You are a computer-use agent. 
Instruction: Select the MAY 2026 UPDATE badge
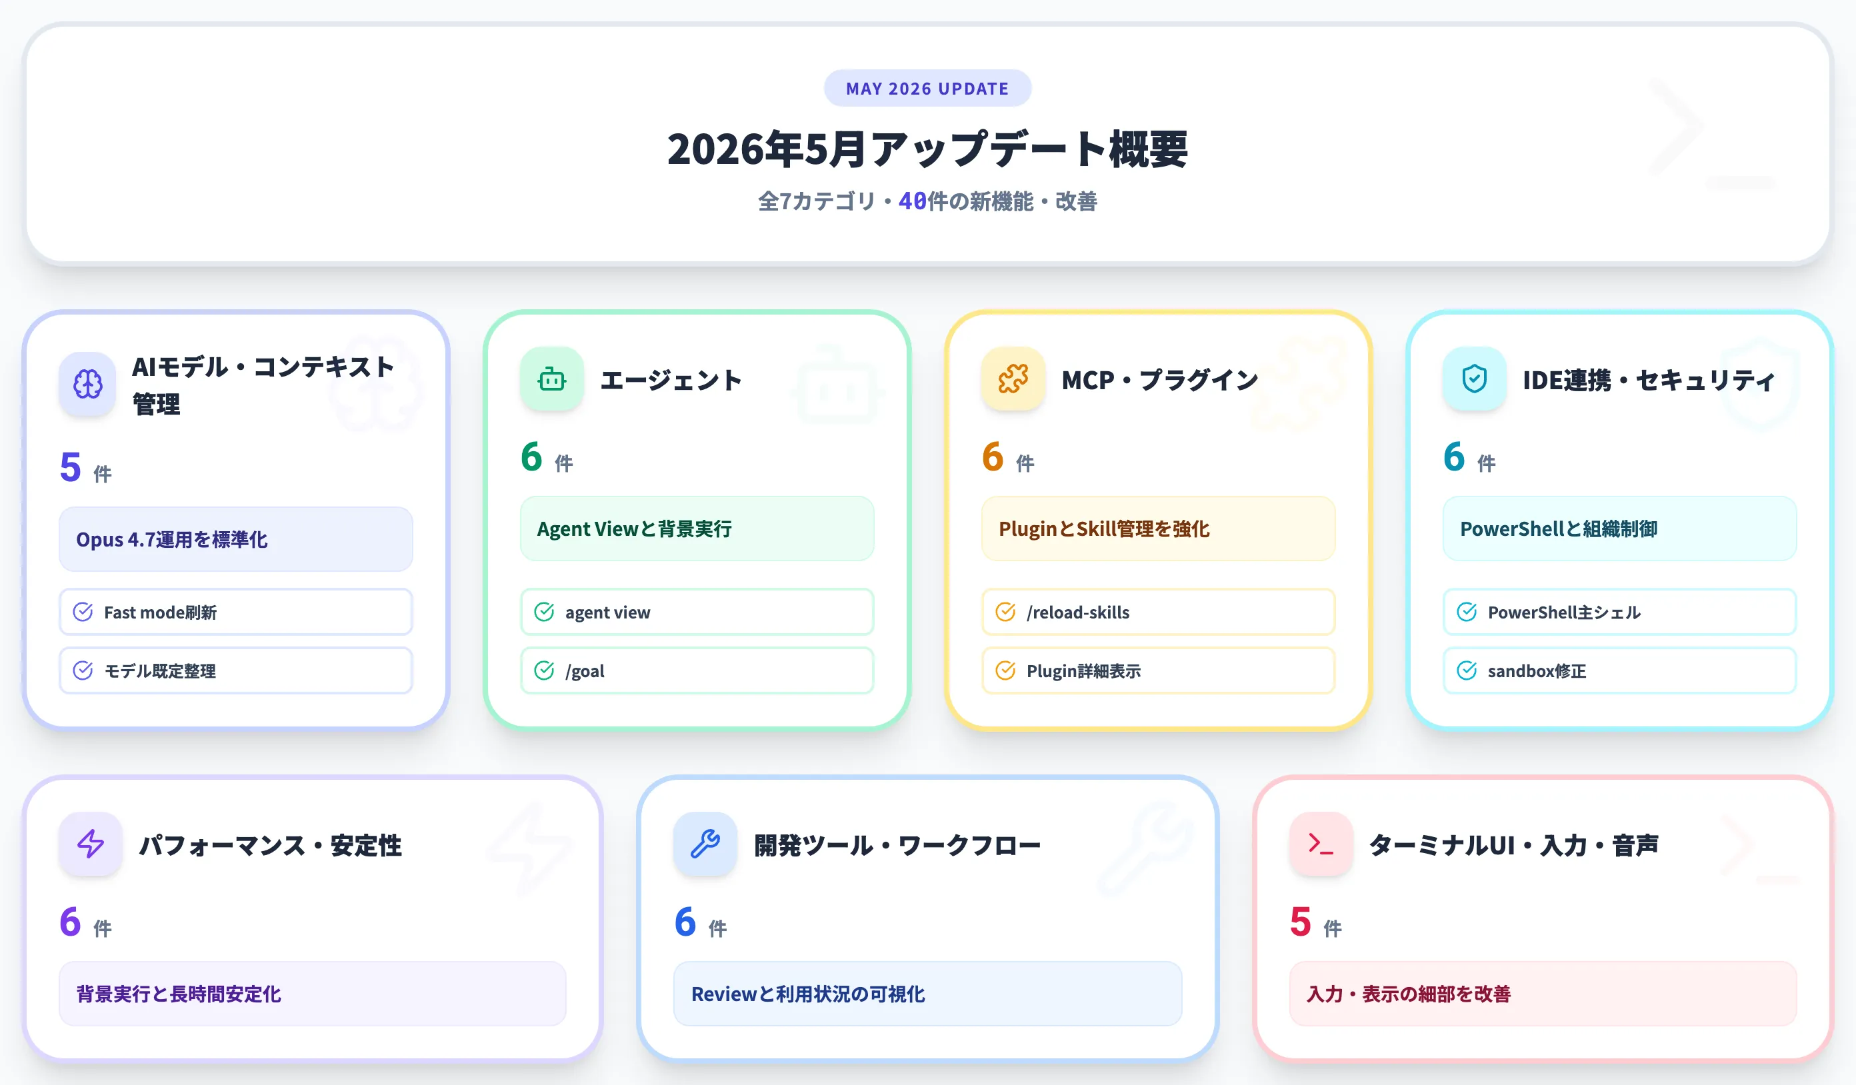pyautogui.click(x=927, y=89)
